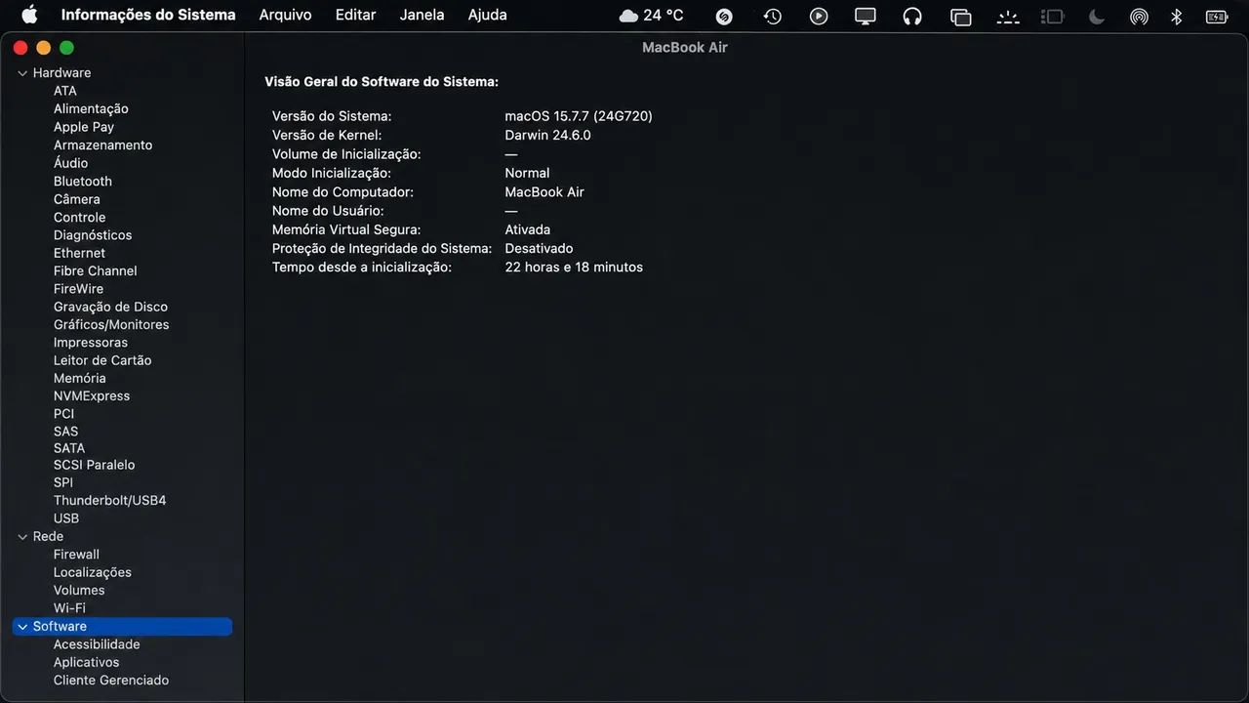
Task: Collapse the Hardware section
Action: [x=22, y=73]
